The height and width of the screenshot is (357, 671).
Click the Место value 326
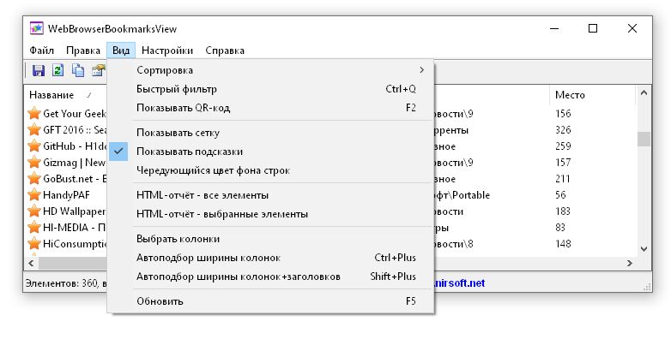coord(563,130)
